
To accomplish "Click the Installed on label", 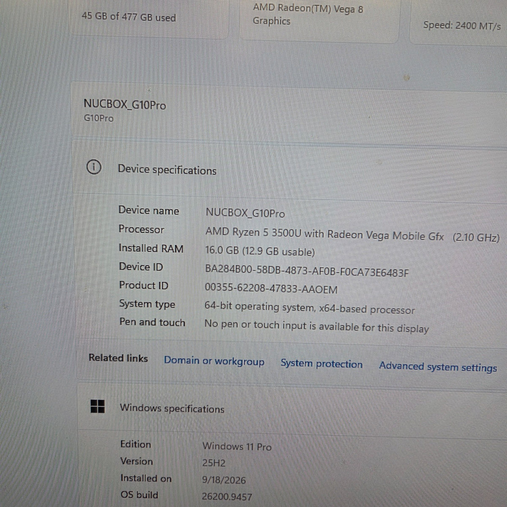I will (x=146, y=478).
